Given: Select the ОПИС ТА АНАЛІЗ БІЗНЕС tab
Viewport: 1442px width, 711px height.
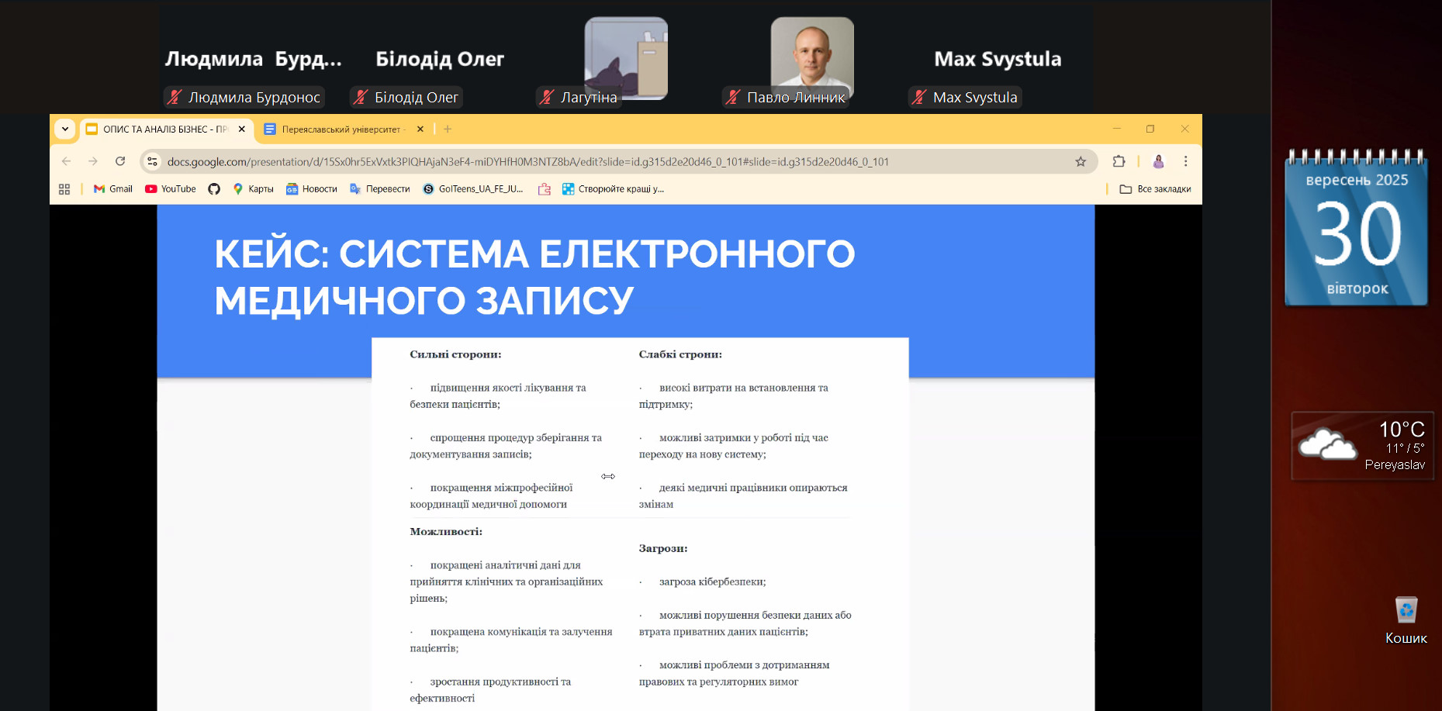Looking at the screenshot, I should (164, 129).
